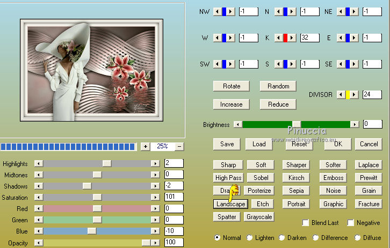Decrease the K value arrow
Screen dimensions: 390x248
click(279, 38)
